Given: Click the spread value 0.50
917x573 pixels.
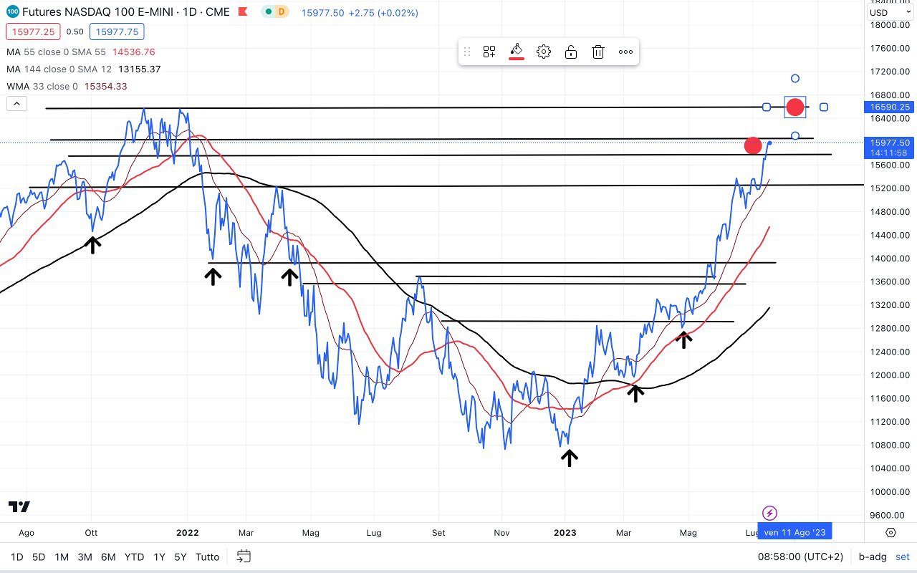Looking at the screenshot, I should pyautogui.click(x=75, y=32).
